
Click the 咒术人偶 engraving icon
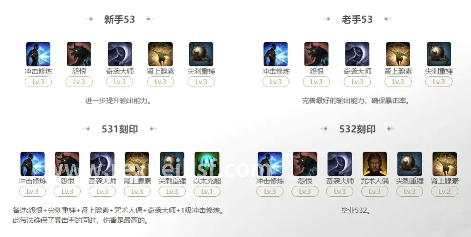[375, 164]
